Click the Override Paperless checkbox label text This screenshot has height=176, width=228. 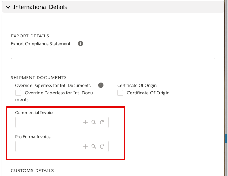(x=55, y=96)
